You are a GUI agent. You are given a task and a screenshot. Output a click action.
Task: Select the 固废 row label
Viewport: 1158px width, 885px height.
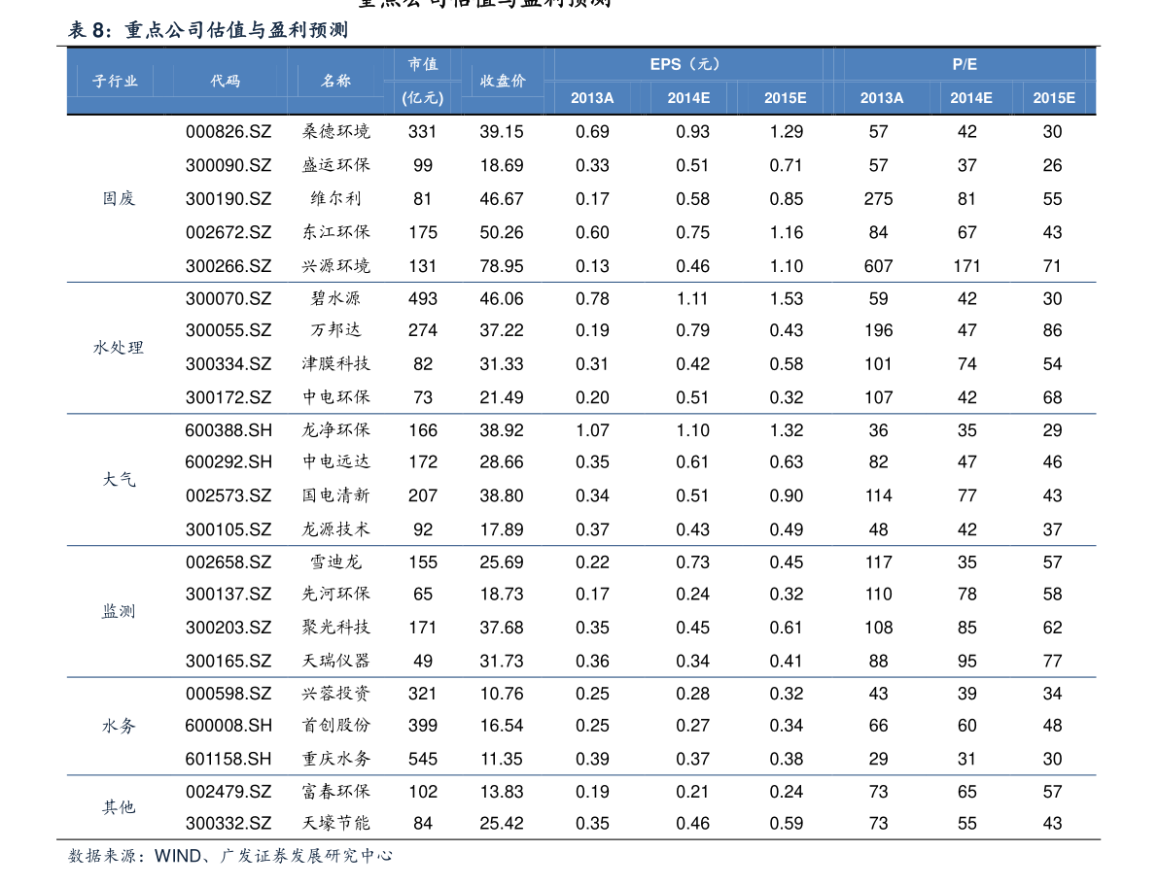(x=121, y=198)
